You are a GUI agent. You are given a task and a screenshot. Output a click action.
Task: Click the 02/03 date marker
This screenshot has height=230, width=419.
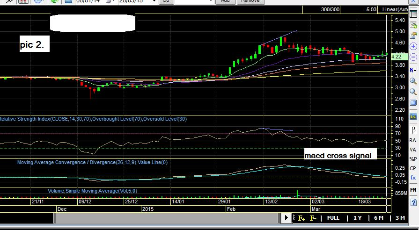[318, 201]
